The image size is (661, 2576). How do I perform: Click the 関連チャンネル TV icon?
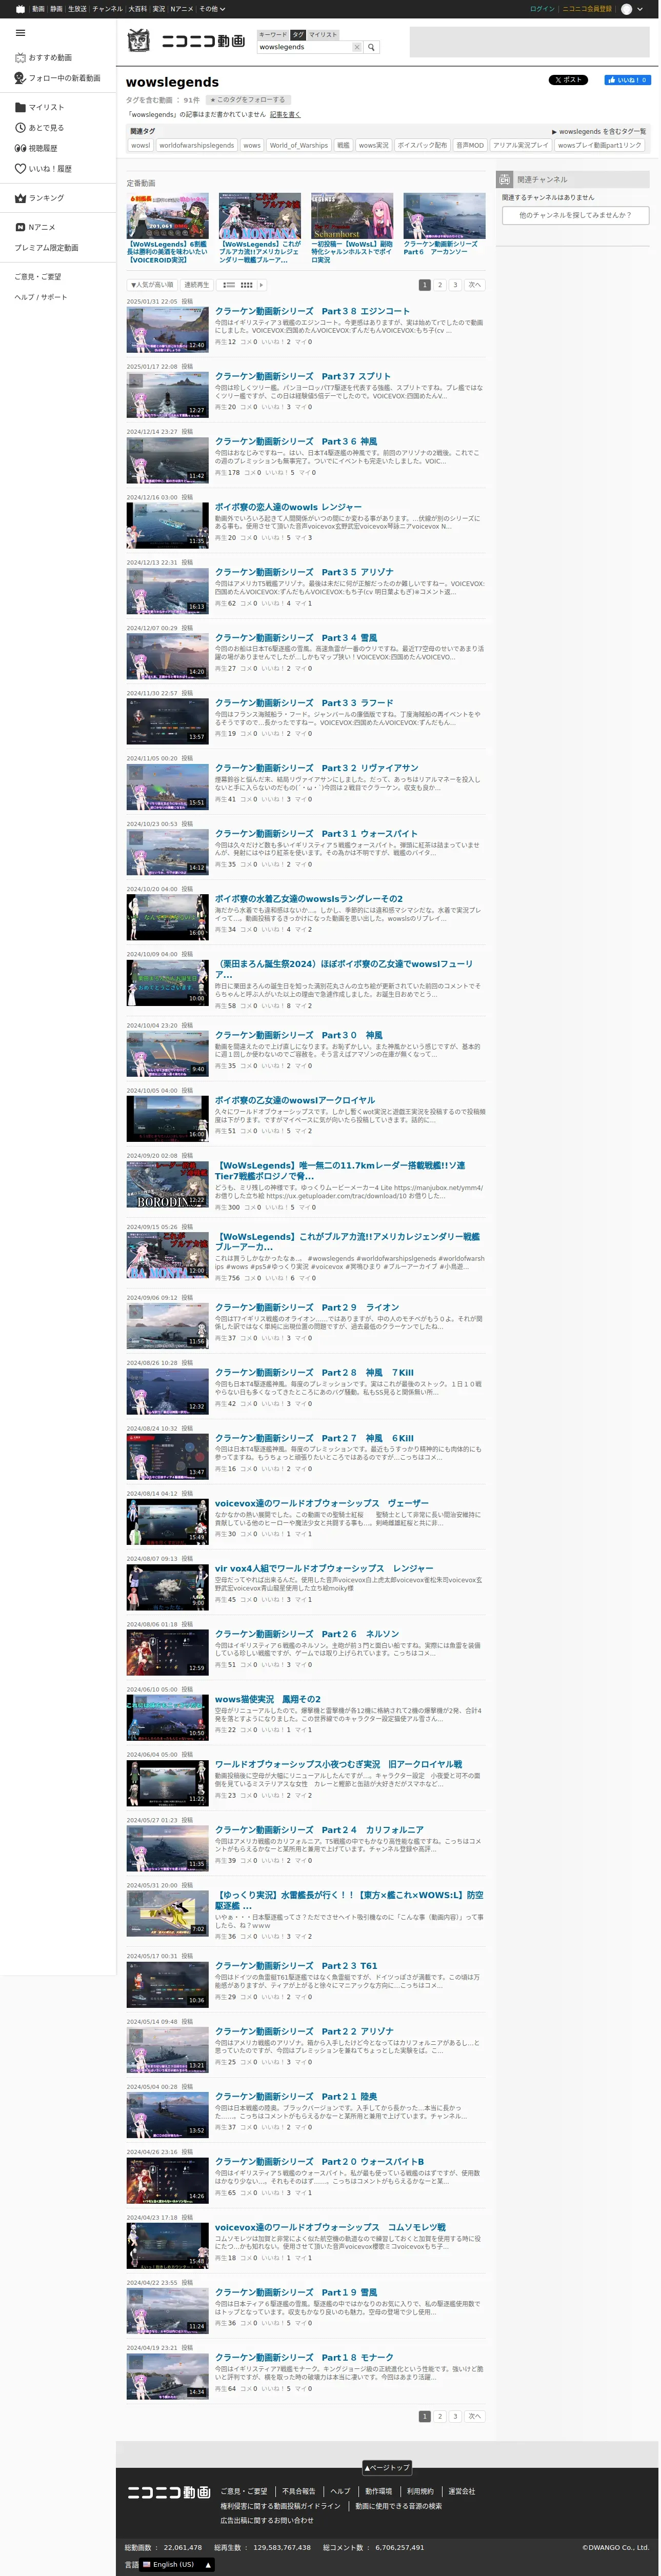tap(505, 179)
